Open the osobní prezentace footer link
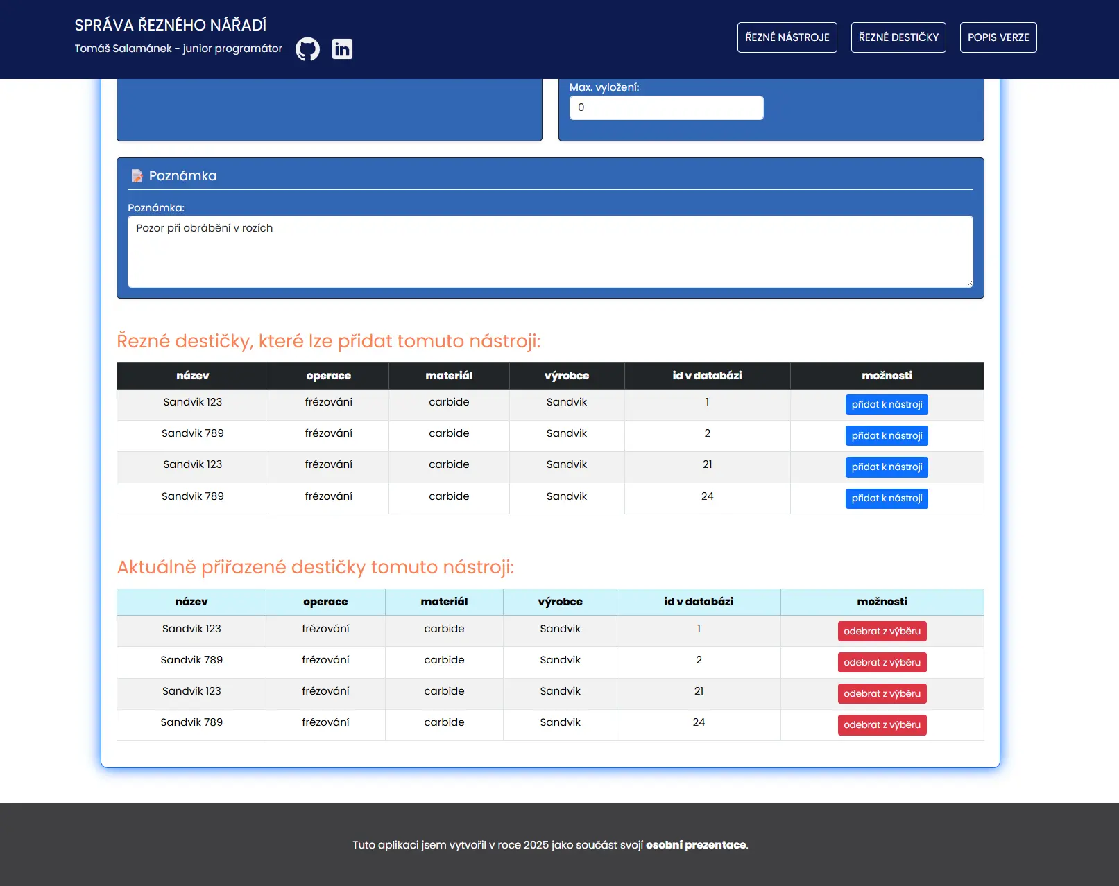The width and height of the screenshot is (1119, 886). (x=696, y=845)
